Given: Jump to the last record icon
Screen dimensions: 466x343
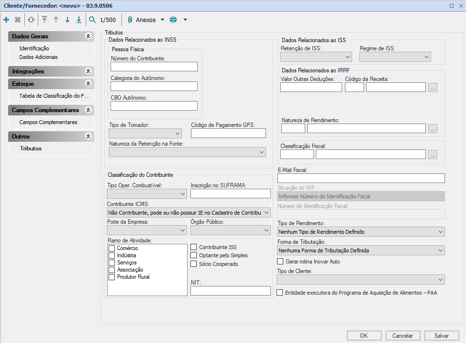Looking at the screenshot, I should [x=79, y=20].
